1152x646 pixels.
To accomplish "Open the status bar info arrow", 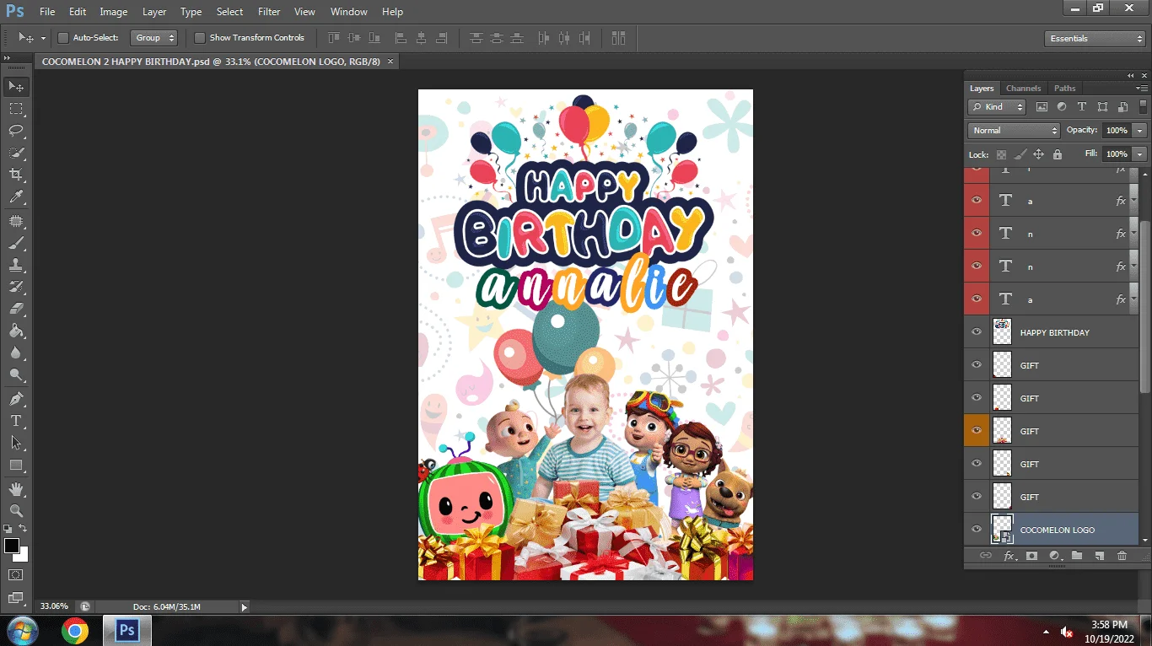I will tap(245, 606).
